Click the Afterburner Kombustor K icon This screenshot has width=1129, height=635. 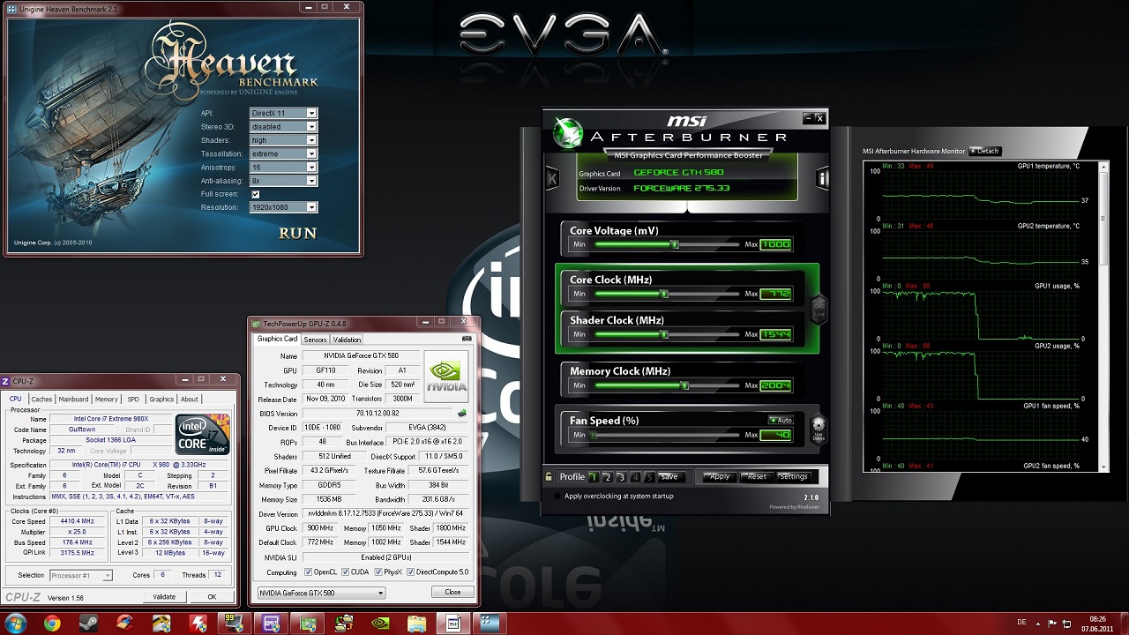pyautogui.click(x=553, y=178)
